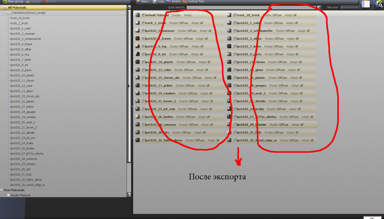Collapse the All Materials tree group
Image resolution: width=384 pixels, height=219 pixels.
(x=2, y=8)
